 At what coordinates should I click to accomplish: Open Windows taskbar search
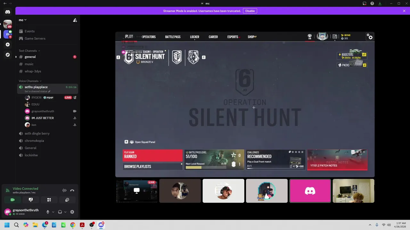coord(16,225)
